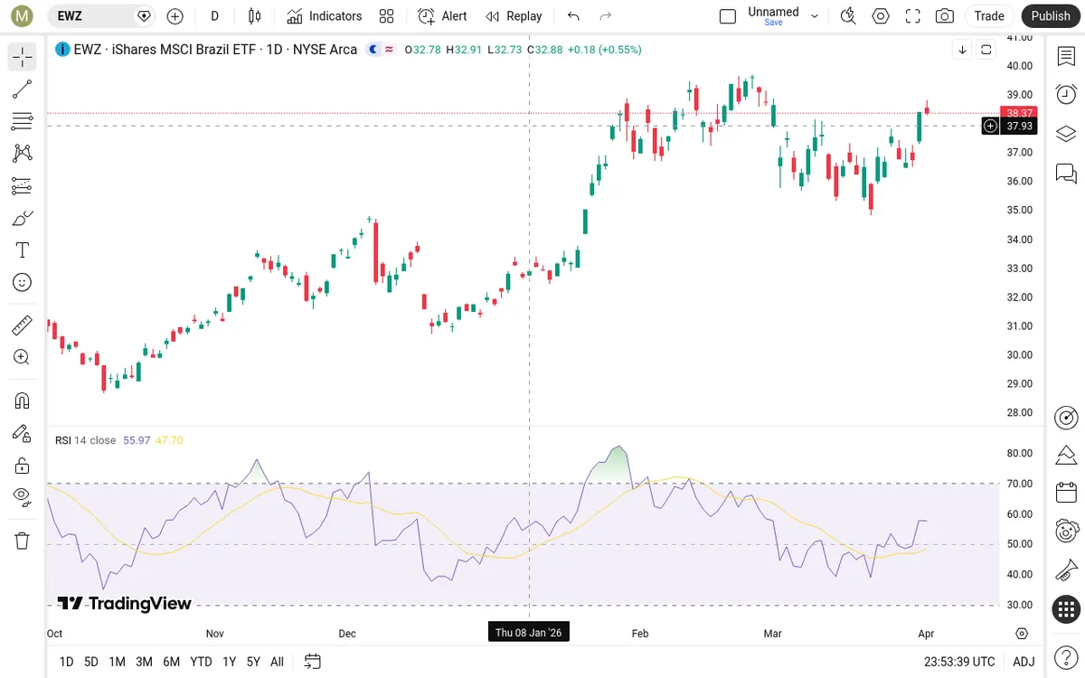The width and height of the screenshot is (1085, 678).
Task: Enter fullscreen mode
Action: 912,16
